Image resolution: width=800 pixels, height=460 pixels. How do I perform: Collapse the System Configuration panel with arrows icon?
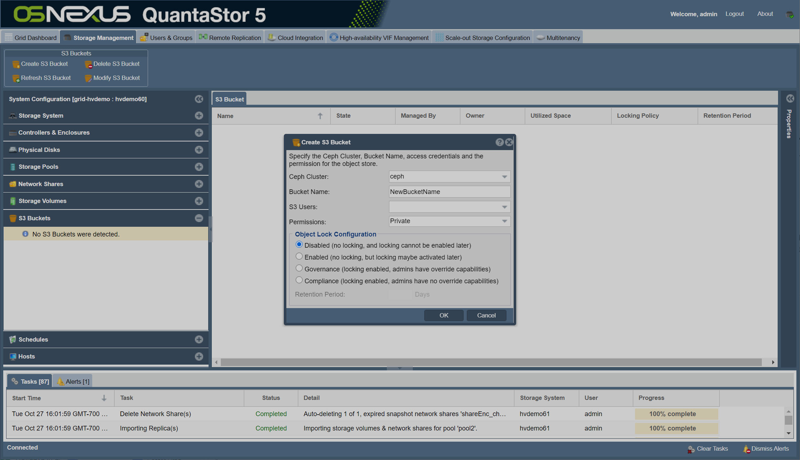(x=199, y=99)
